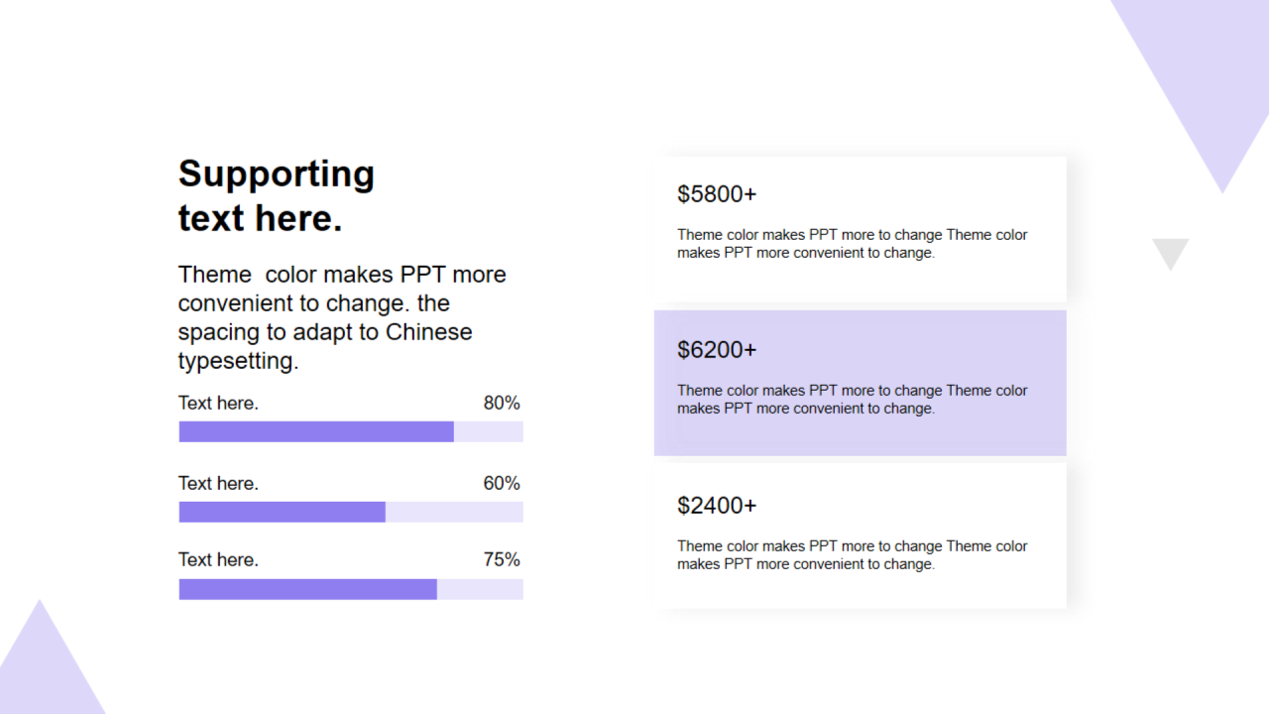Screen dimensions: 1269x714
Task: Click the paragraph about Chinese typesetting
Action: 342,317
